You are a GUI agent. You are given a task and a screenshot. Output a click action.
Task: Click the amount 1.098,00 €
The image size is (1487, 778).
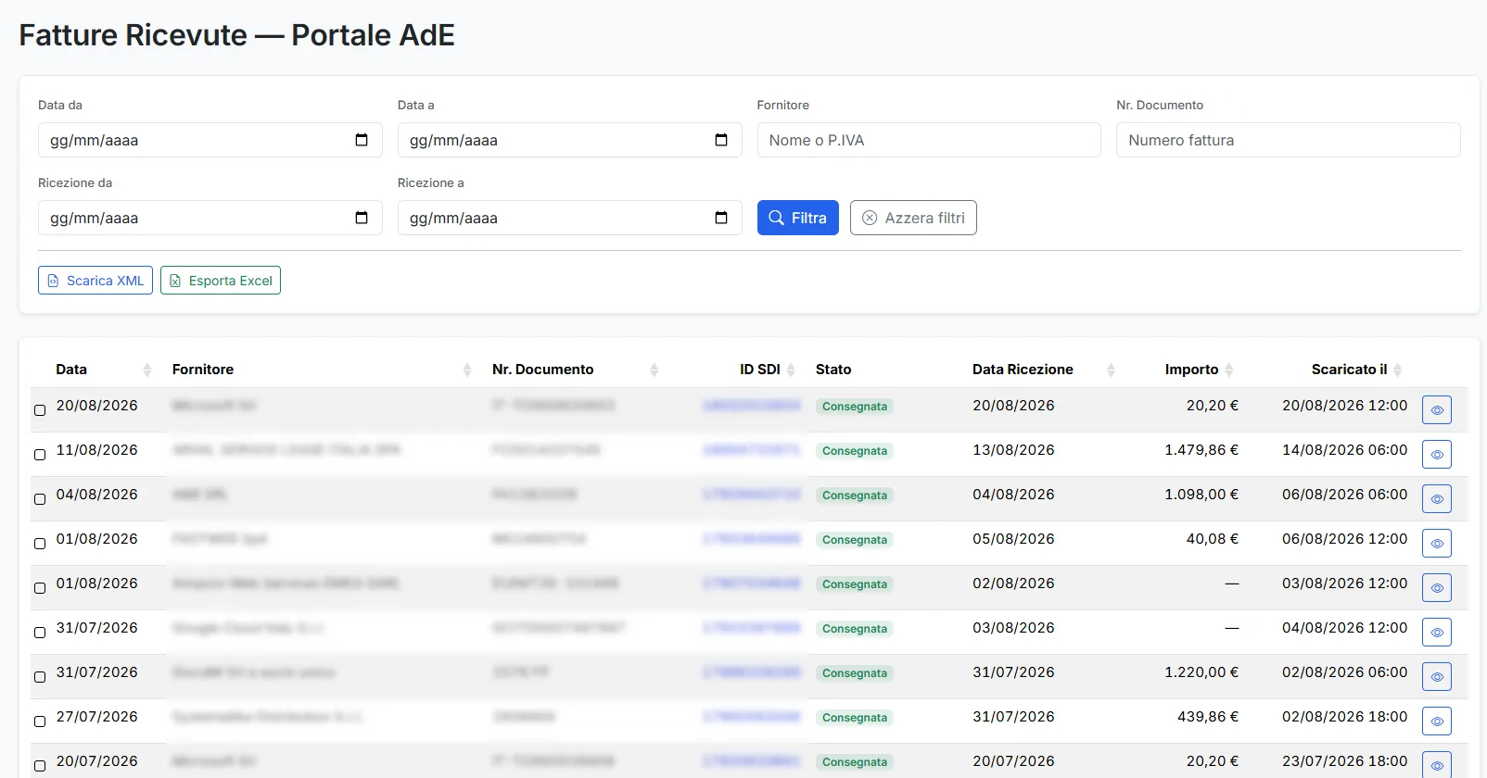coord(1201,495)
